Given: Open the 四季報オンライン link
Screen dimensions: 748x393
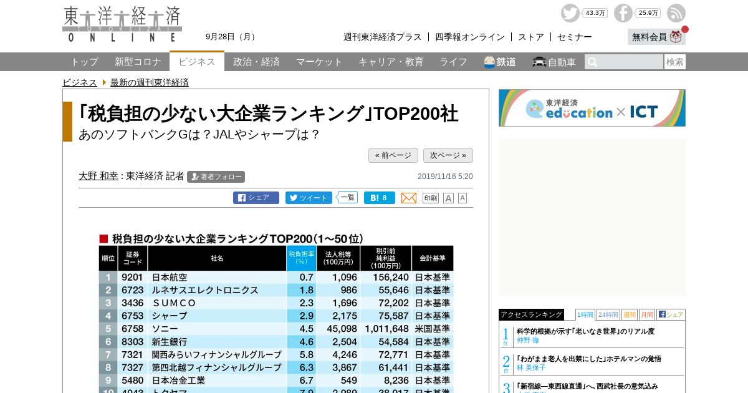Looking at the screenshot, I should click(470, 37).
